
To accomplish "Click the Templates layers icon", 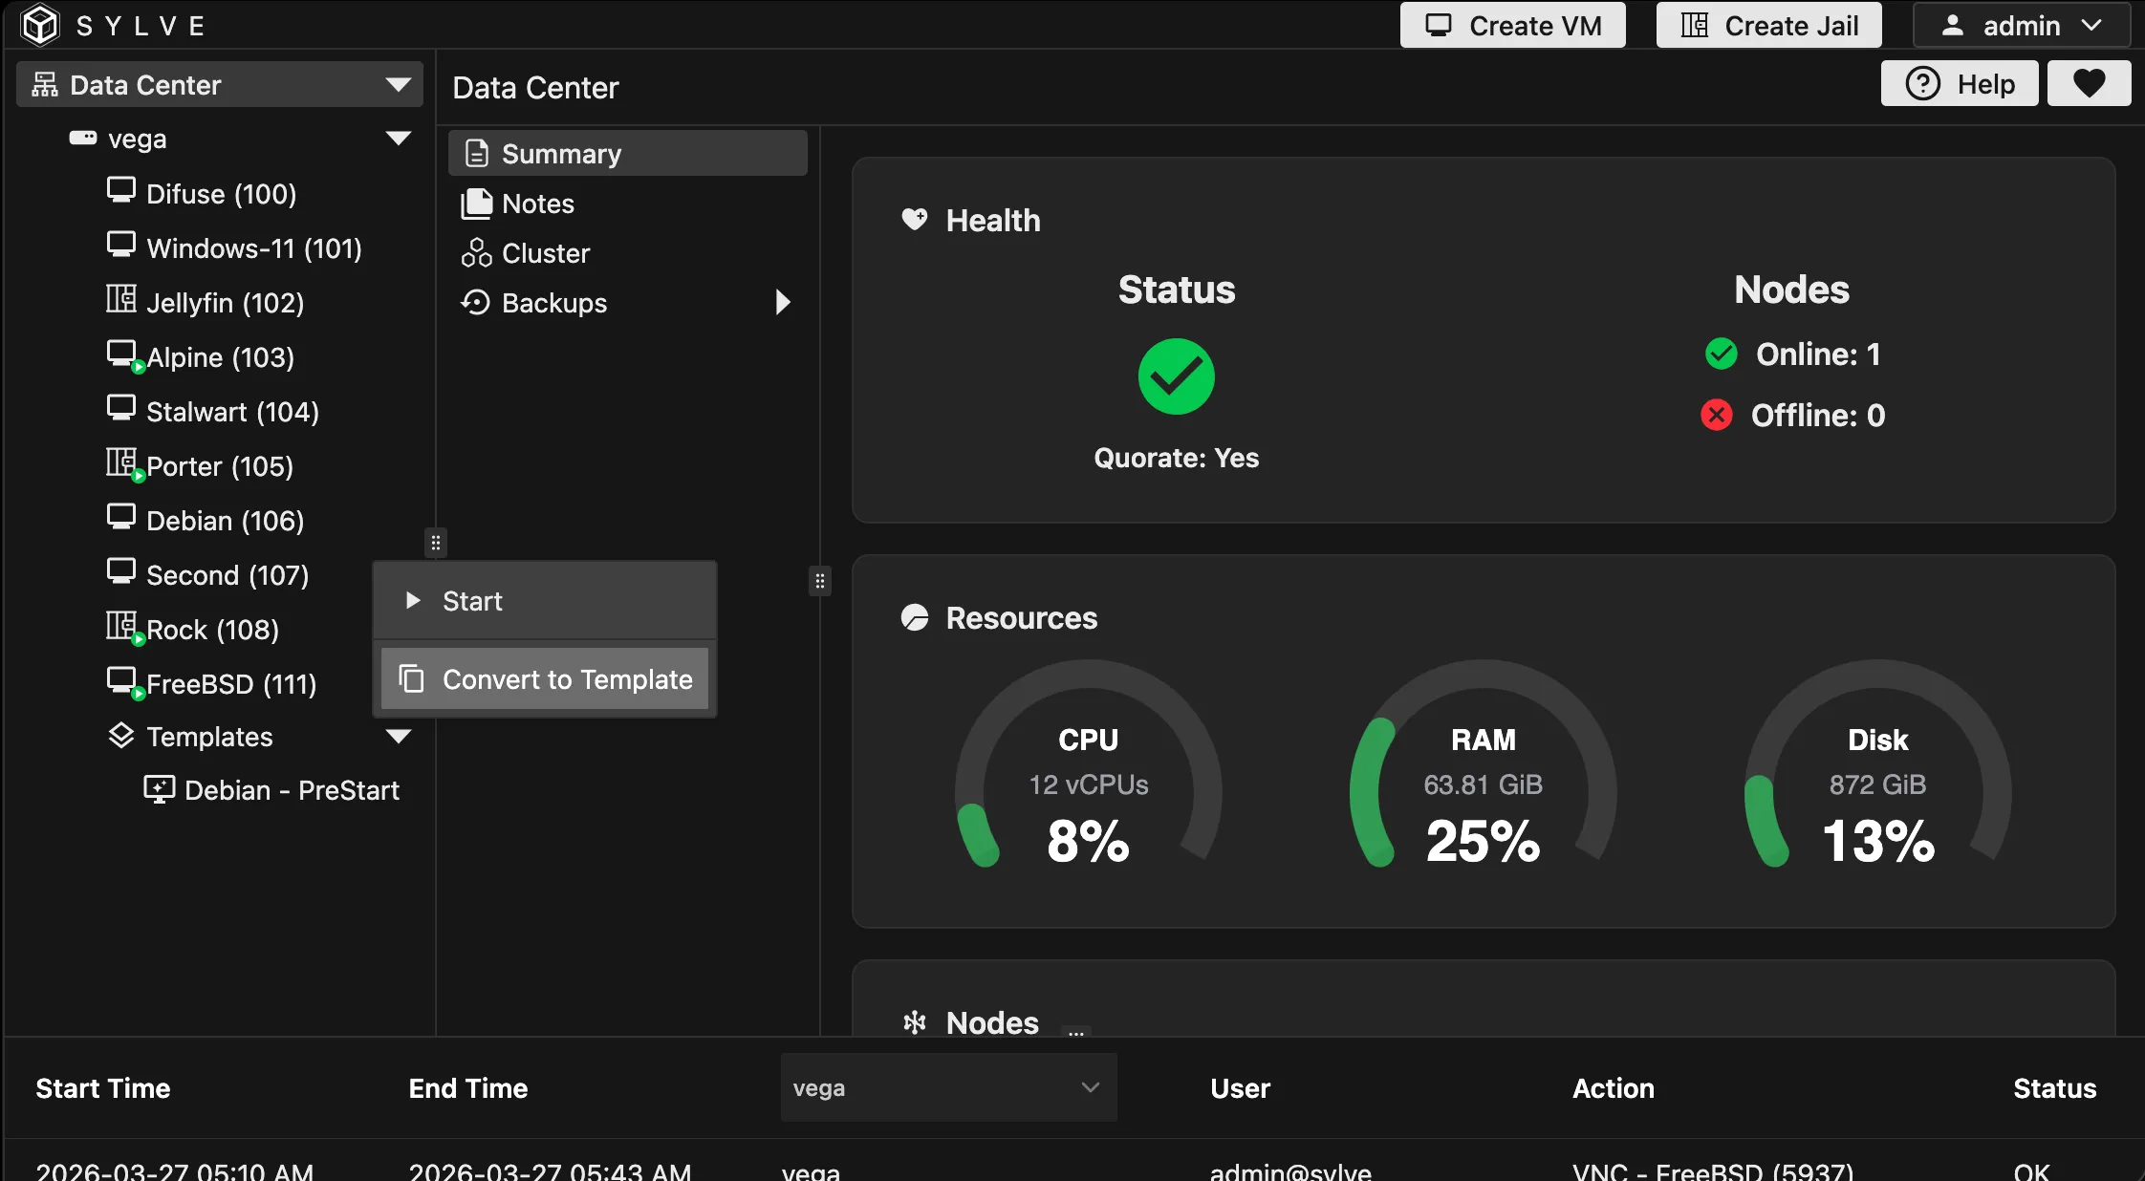I will (x=120, y=736).
